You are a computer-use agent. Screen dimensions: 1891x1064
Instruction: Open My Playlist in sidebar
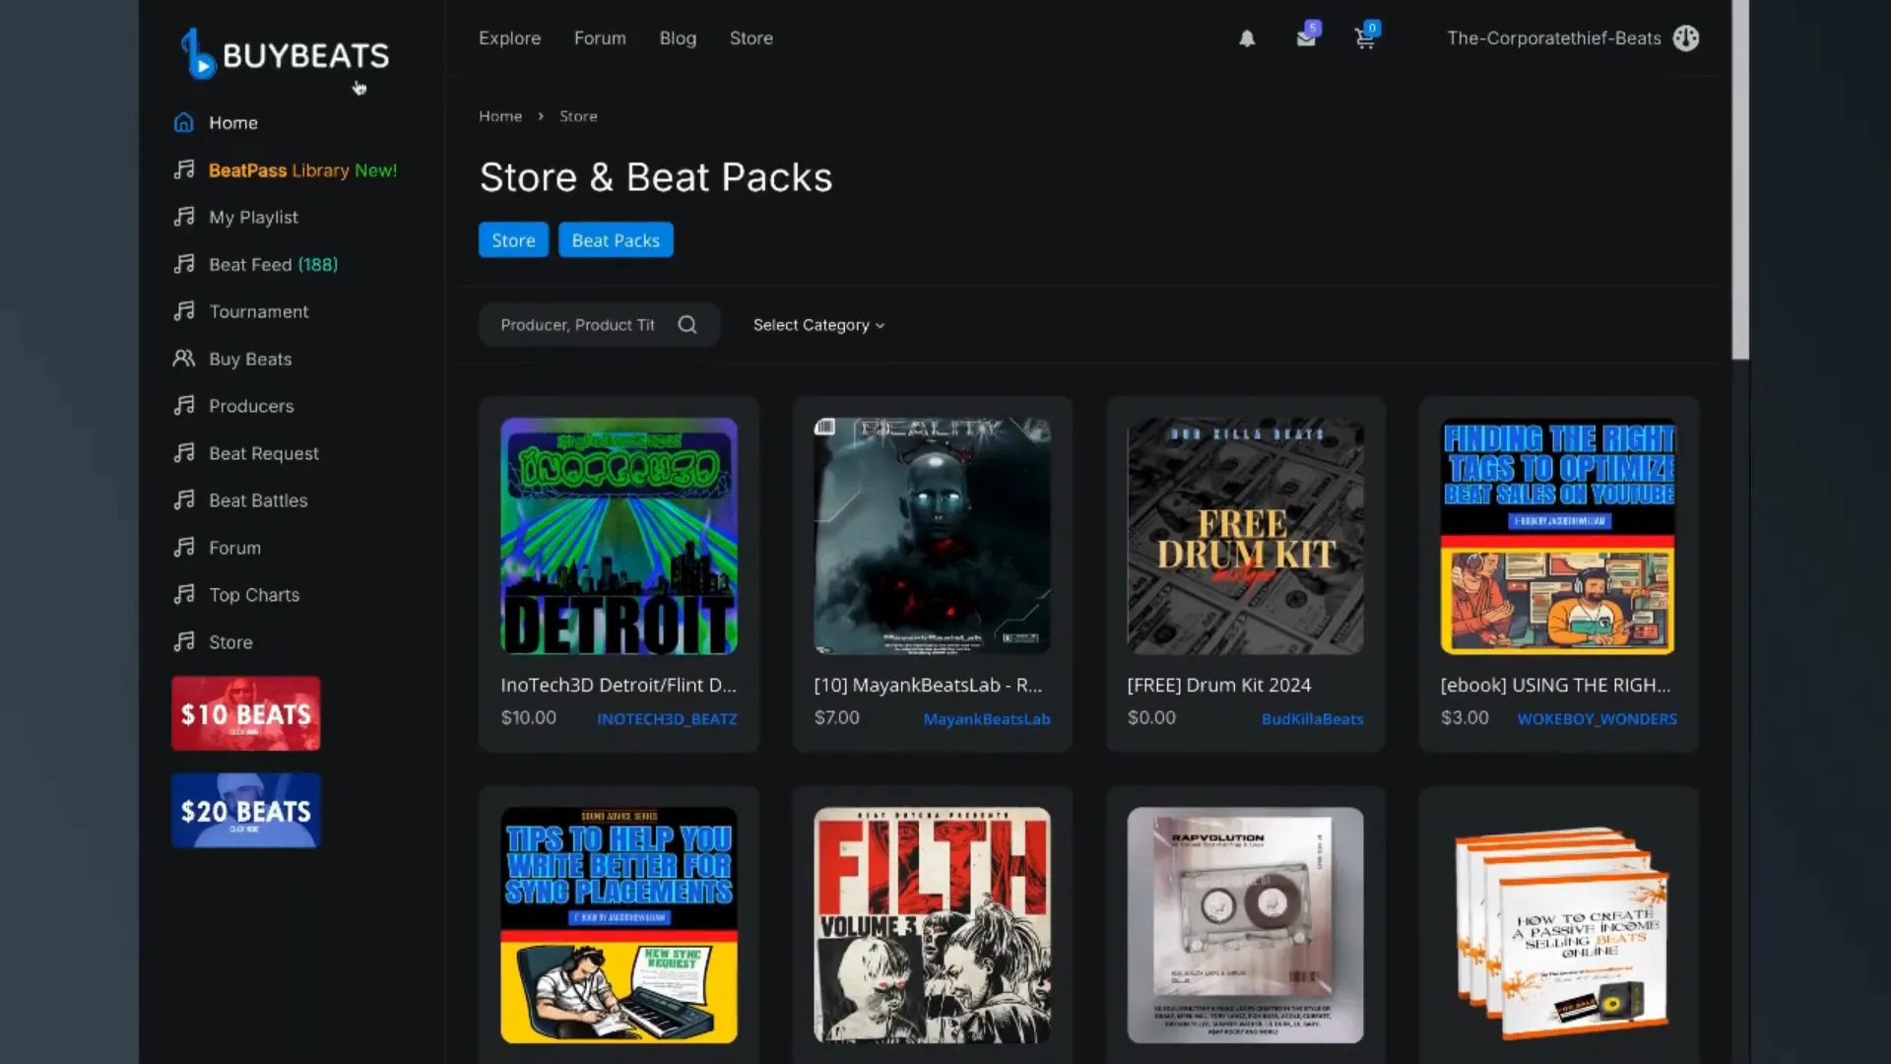point(253,218)
